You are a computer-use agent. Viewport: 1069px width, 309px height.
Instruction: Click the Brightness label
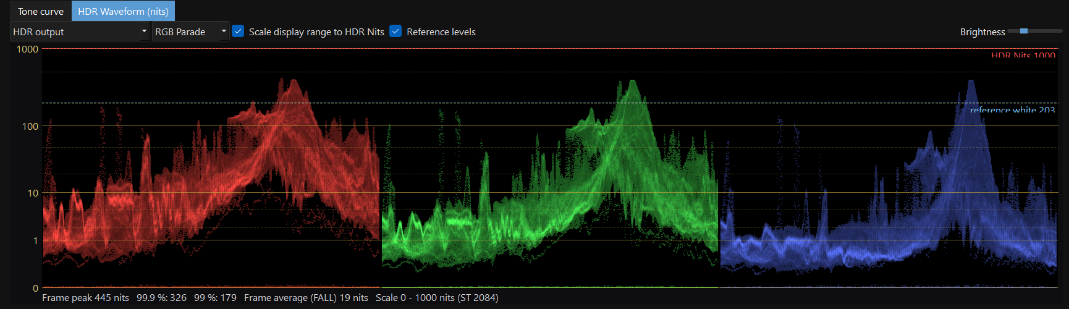click(x=982, y=32)
